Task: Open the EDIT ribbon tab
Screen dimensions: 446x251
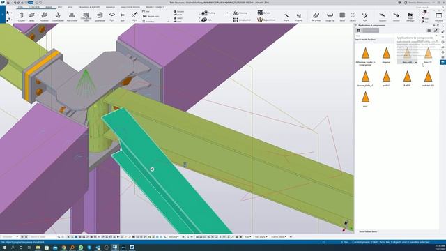Action: (x=60, y=7)
